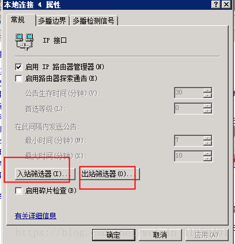The width and height of the screenshot is (235, 244).
Task: Decrease 公告生存时间 value with down arrow
Action: (207, 95)
